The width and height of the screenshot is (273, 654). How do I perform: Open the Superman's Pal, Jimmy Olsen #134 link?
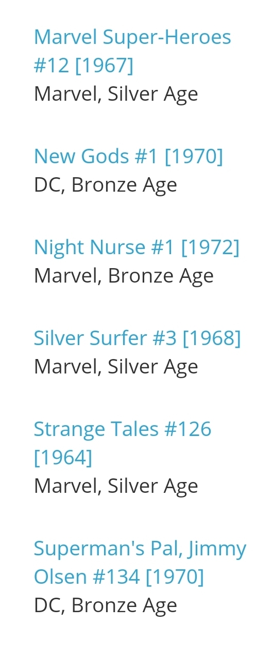[x=140, y=562]
